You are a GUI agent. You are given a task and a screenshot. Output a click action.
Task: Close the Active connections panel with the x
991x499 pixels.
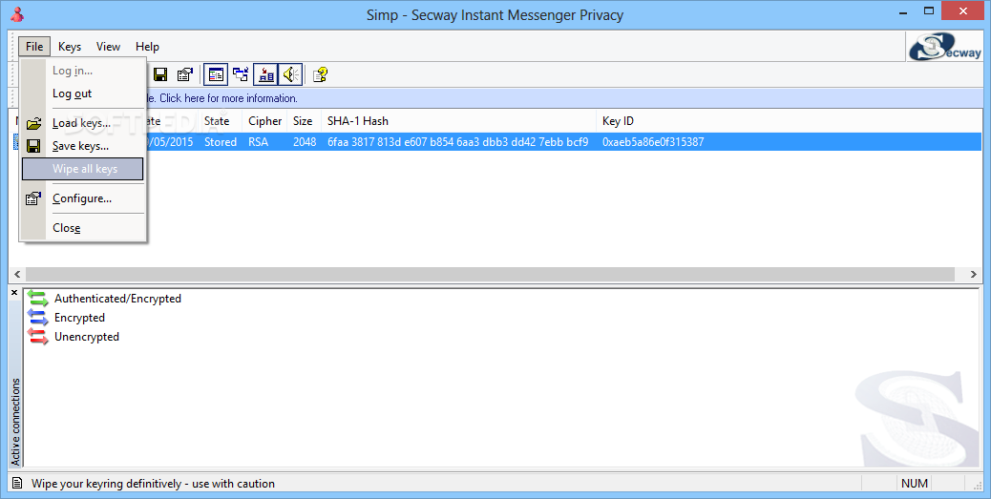coord(14,293)
